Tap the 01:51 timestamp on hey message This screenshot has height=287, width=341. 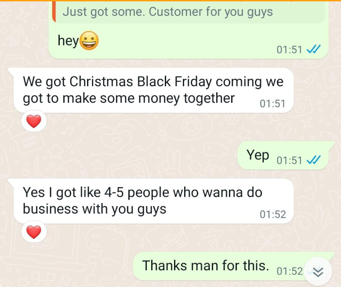pos(290,50)
